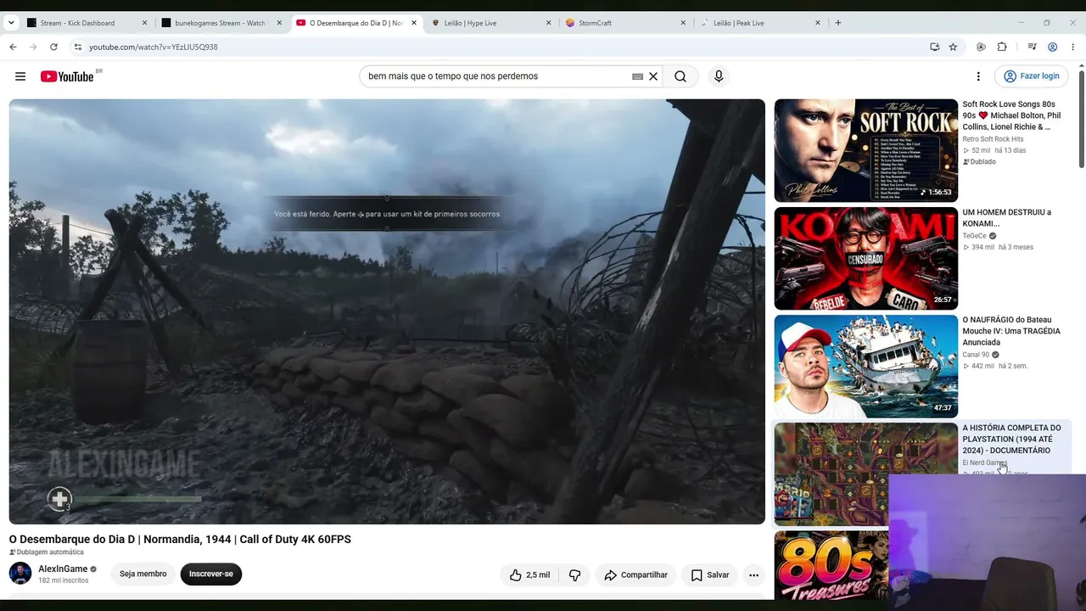Open Chrome's three-dot menu
Image resolution: width=1086 pixels, height=611 pixels.
click(x=1073, y=47)
